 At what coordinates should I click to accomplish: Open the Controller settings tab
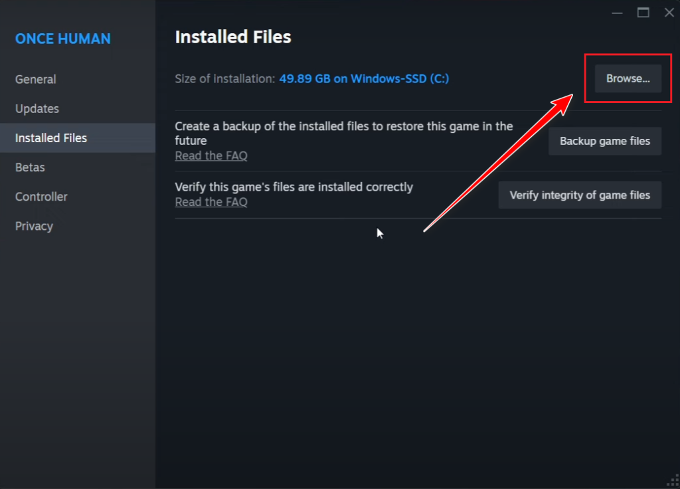(41, 196)
